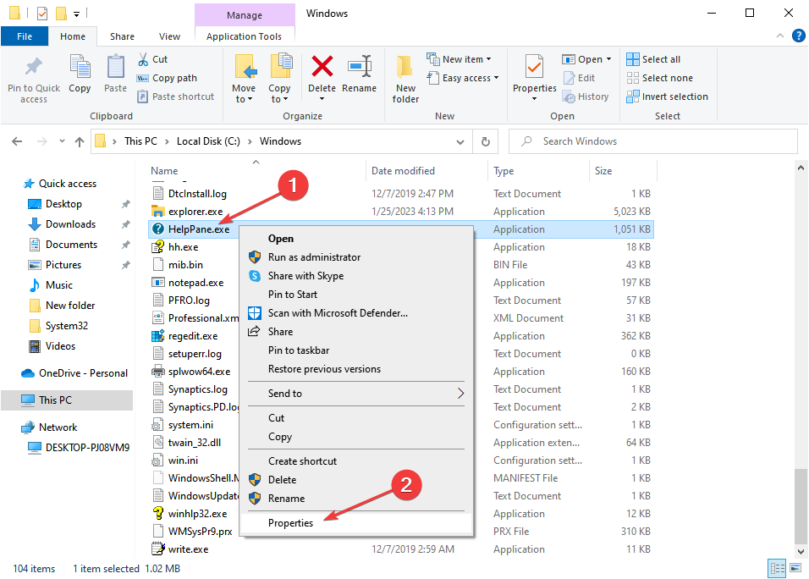
Task: Select Scan with Microsoft Defender
Action: tap(356, 313)
